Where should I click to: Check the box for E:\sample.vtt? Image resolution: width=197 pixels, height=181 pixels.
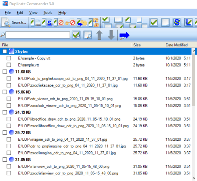tap(9, 65)
